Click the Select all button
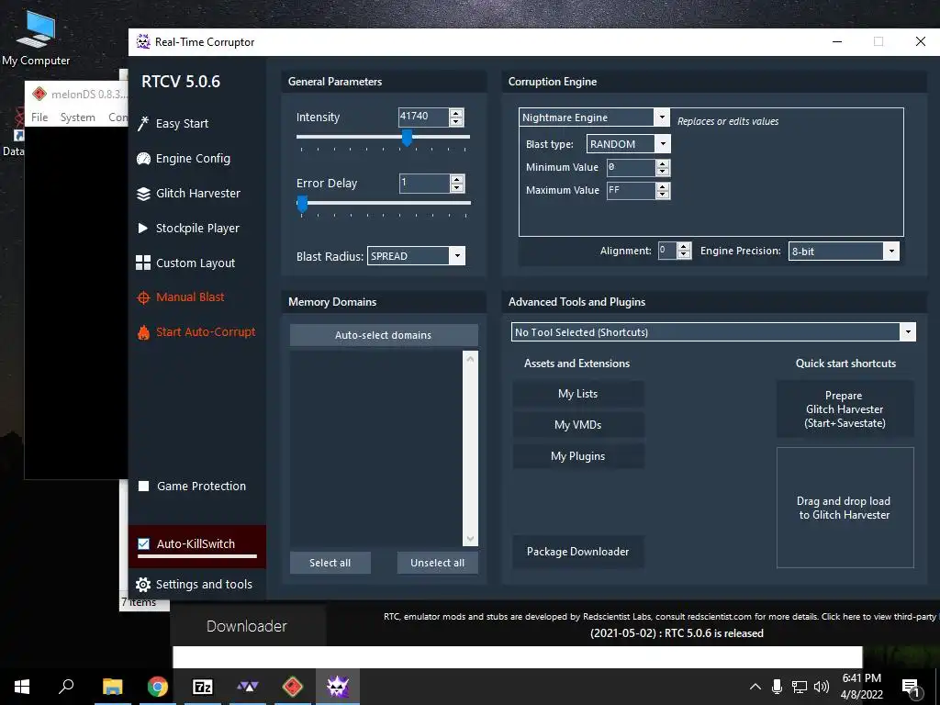Image resolution: width=940 pixels, height=705 pixels. click(330, 563)
